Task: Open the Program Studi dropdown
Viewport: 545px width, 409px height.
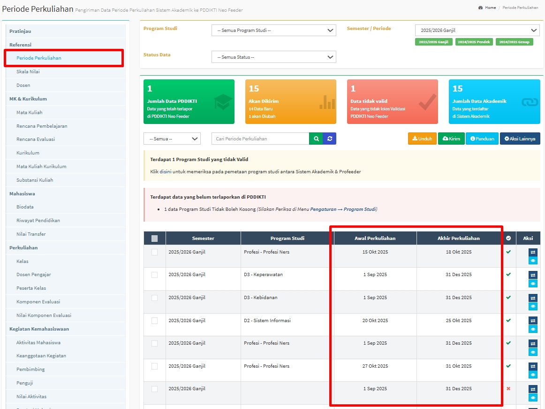Action: [x=273, y=31]
